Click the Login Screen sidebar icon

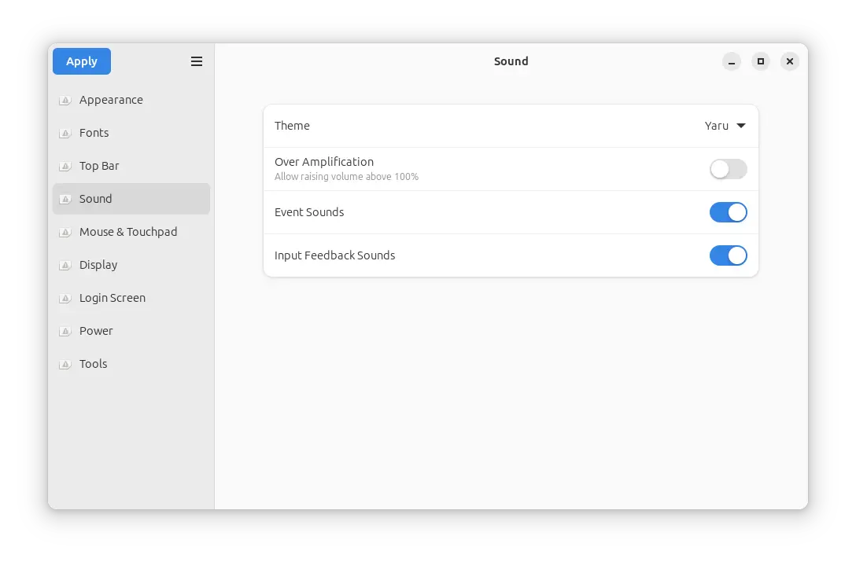(65, 299)
